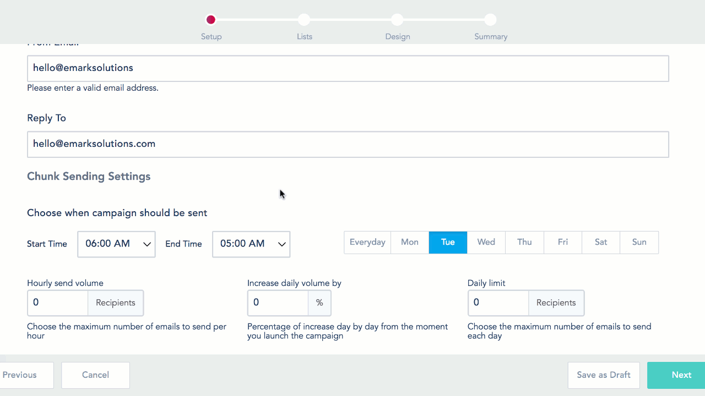
Task: Toggle the Everyday schedule option
Action: point(367,243)
